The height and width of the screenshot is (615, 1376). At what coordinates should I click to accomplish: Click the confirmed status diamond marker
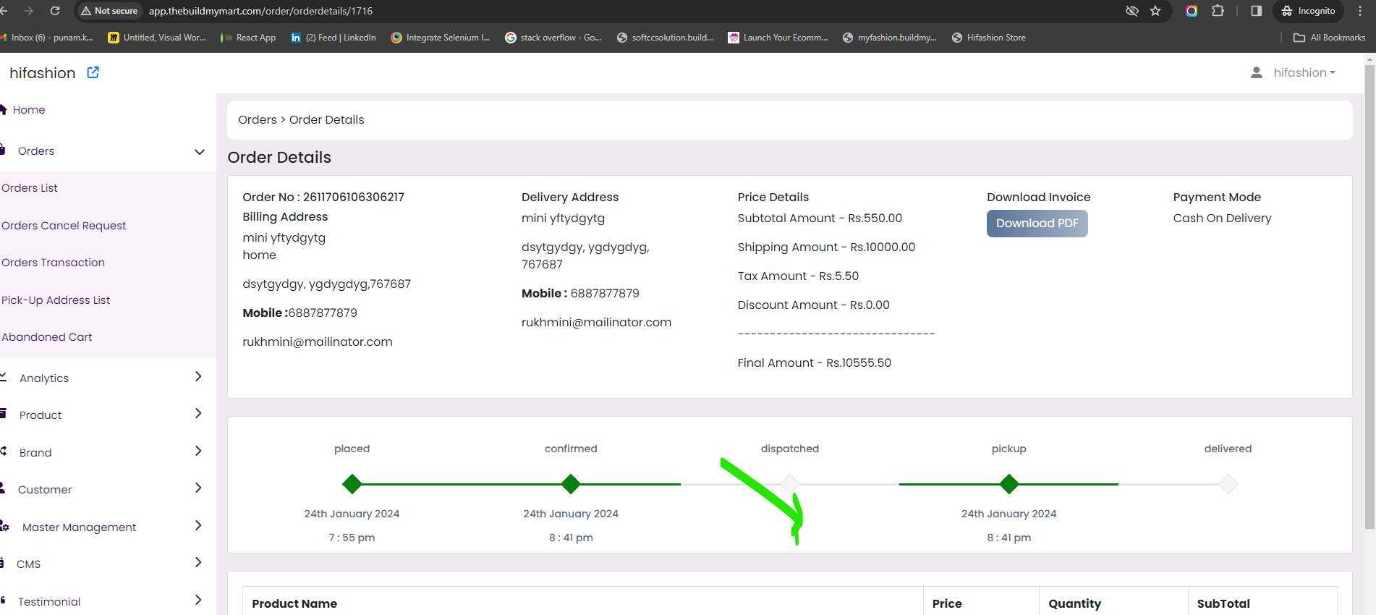point(571,484)
